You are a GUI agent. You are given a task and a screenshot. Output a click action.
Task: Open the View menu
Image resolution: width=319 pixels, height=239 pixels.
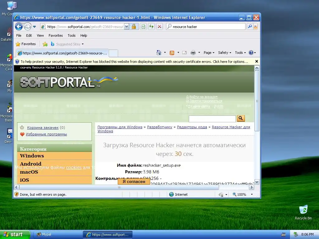click(40, 35)
